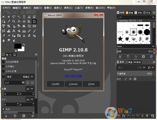The image size is (157, 120).
Task: Click the License button
Action: [73, 84]
